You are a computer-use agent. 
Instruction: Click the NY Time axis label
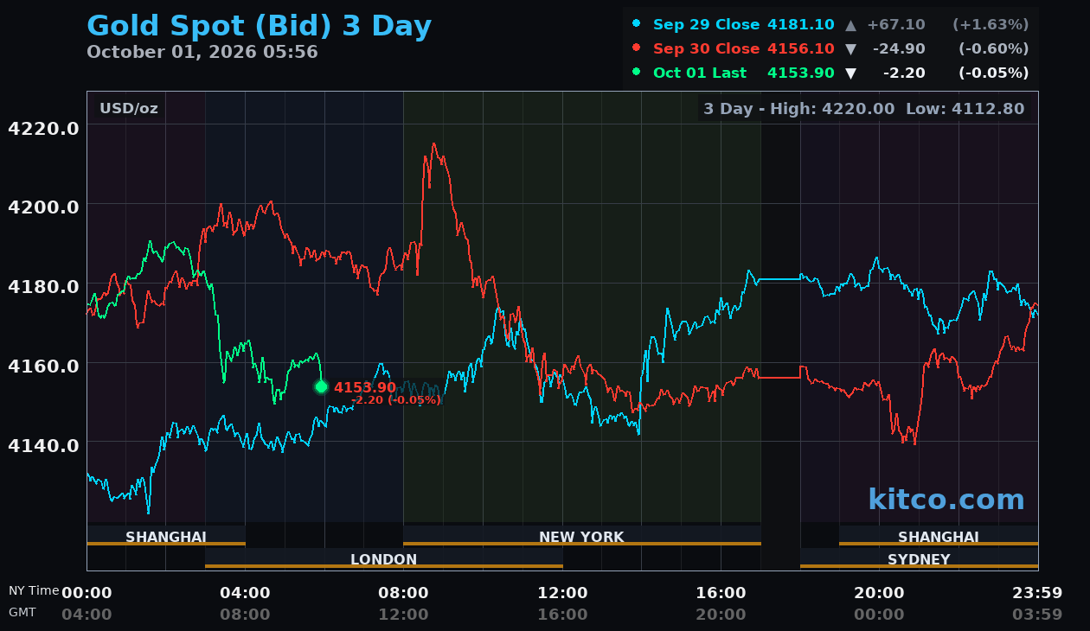[34, 590]
